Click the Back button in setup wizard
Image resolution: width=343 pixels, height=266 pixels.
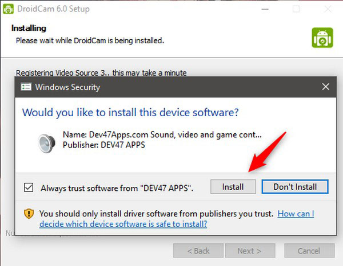pyautogui.click(x=198, y=251)
